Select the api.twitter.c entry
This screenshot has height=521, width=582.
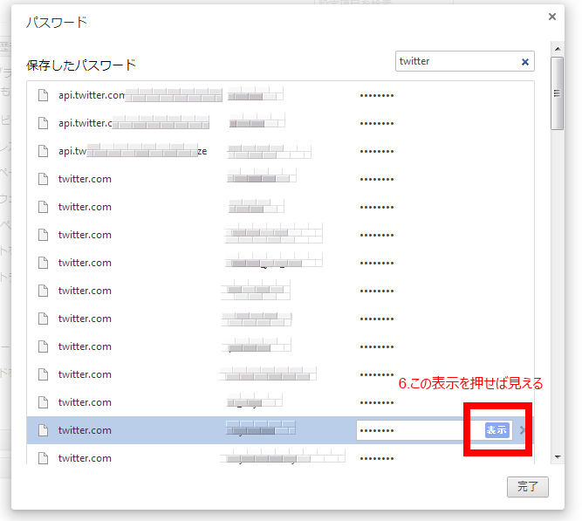tap(280, 123)
